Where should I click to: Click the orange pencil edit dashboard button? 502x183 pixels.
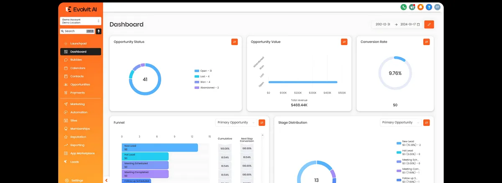(x=429, y=25)
